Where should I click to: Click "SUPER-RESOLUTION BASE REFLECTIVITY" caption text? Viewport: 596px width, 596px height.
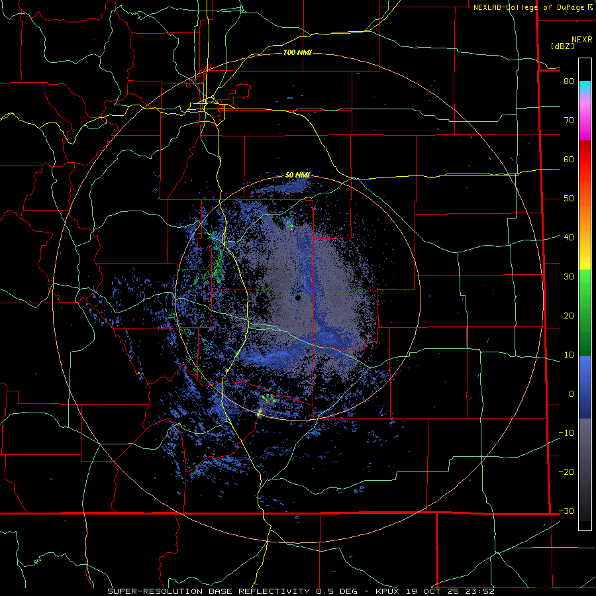click(x=209, y=591)
